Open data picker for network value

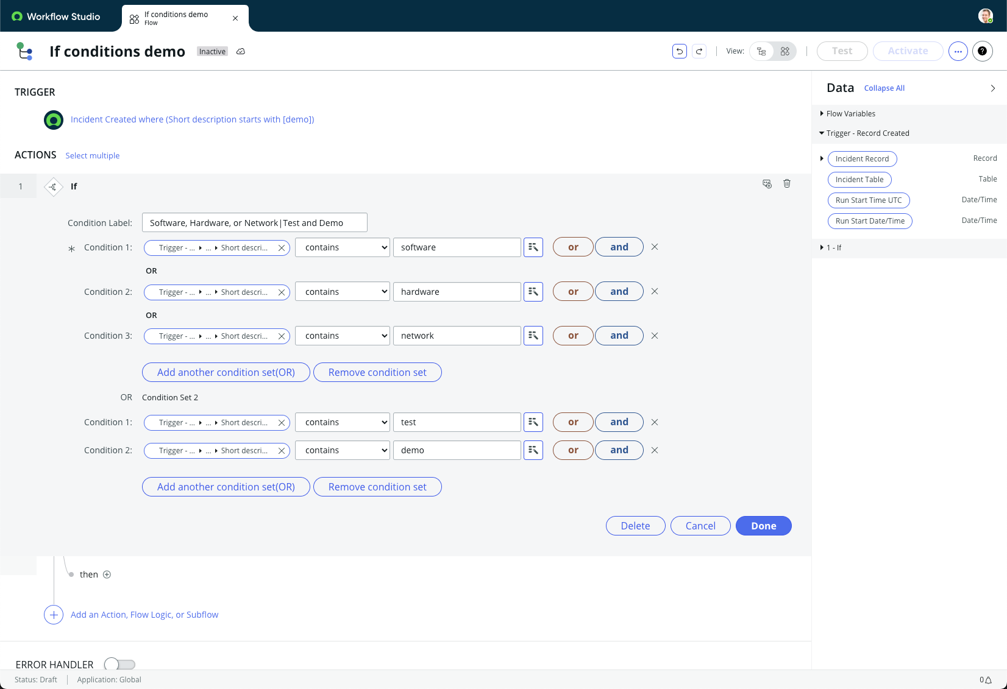[533, 336]
